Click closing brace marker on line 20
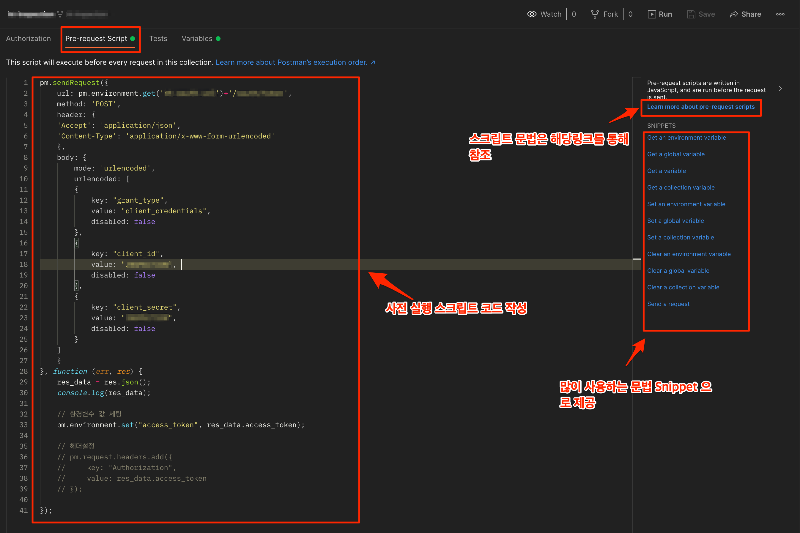The height and width of the screenshot is (533, 800). pyautogui.click(x=76, y=286)
